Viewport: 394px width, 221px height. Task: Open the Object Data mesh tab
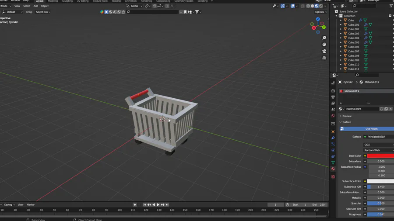[x=333, y=162]
